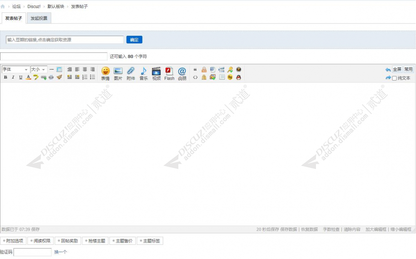Screen dimensions: 416x259
Task: Undo with the left arrow icon
Action: pos(388,70)
